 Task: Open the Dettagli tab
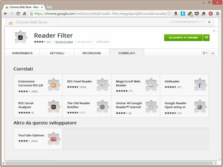pyautogui.click(x=57, y=53)
